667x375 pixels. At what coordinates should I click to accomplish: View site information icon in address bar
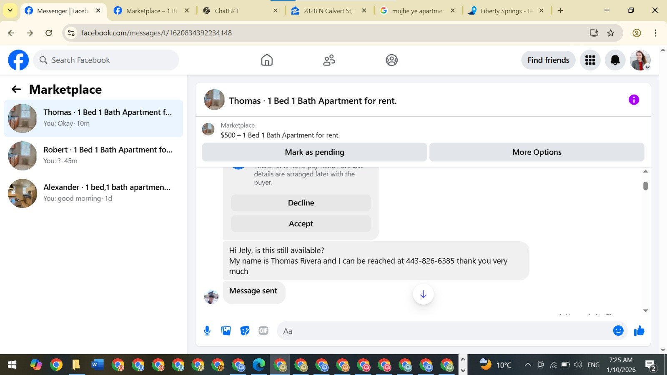[x=71, y=33]
